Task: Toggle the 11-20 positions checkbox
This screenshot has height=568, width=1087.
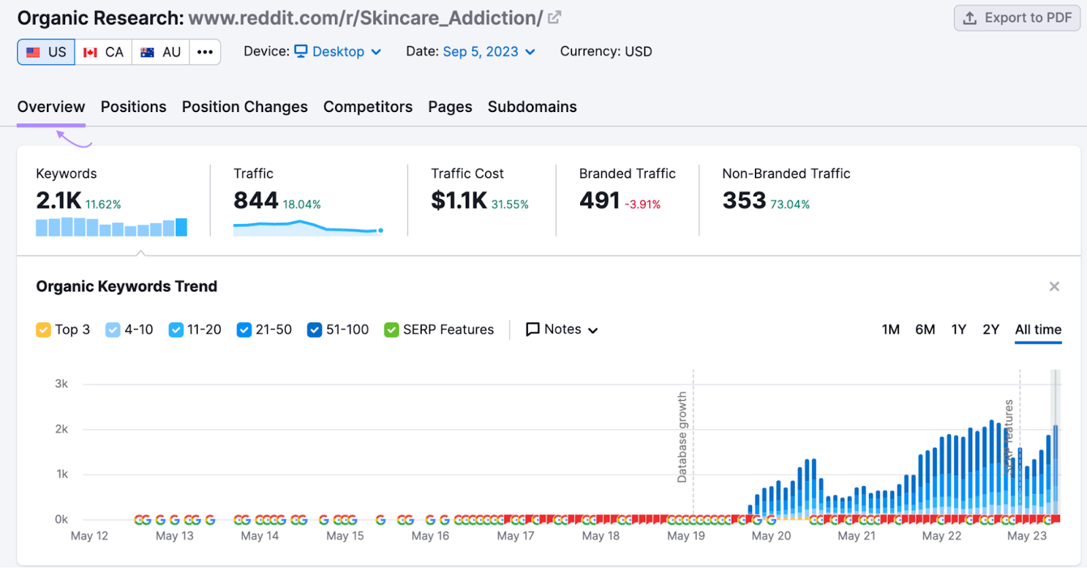Action: pos(176,330)
